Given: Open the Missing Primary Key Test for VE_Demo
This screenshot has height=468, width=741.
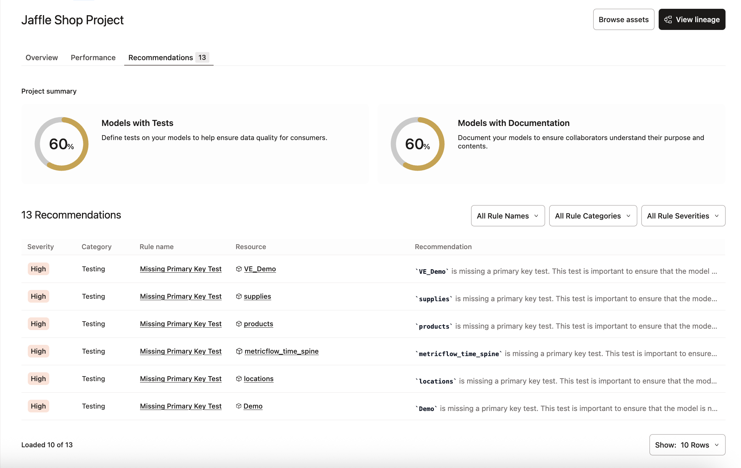Looking at the screenshot, I should [180, 268].
